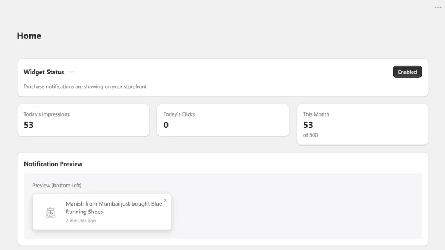
Task: Click the Widget Status title
Action: click(44, 72)
